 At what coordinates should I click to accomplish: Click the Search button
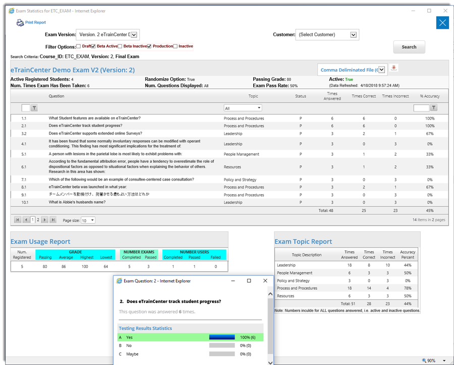pos(409,47)
